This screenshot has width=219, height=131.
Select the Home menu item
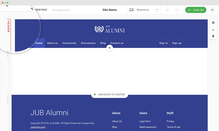click(39, 43)
